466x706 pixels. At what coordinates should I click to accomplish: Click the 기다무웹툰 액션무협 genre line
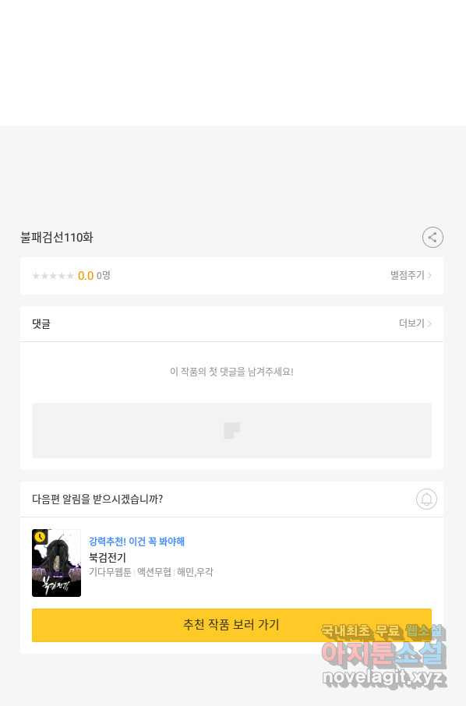[x=129, y=572]
